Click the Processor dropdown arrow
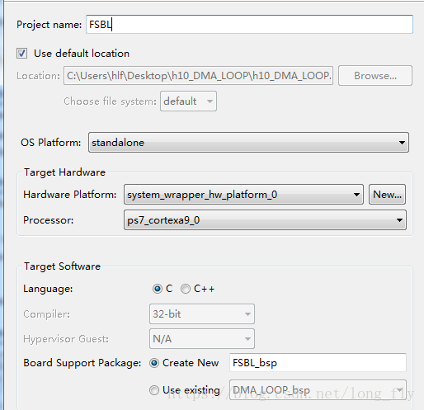This screenshot has width=424, height=410. click(399, 220)
